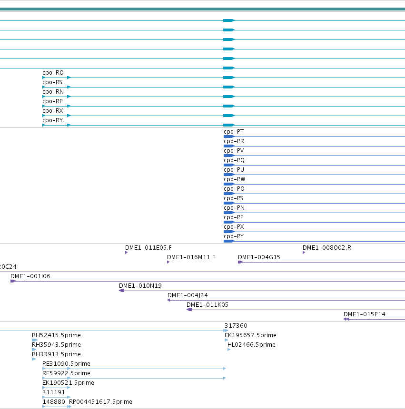405x409 pixels.
Task: Click the cpo-PW protein feature label
Action: 234,179
